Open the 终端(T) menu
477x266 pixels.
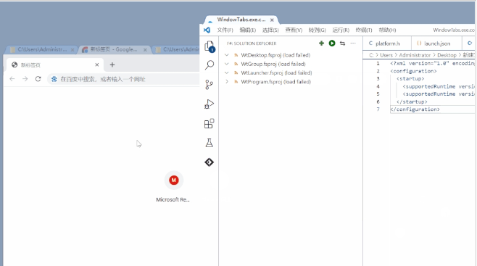click(x=364, y=30)
